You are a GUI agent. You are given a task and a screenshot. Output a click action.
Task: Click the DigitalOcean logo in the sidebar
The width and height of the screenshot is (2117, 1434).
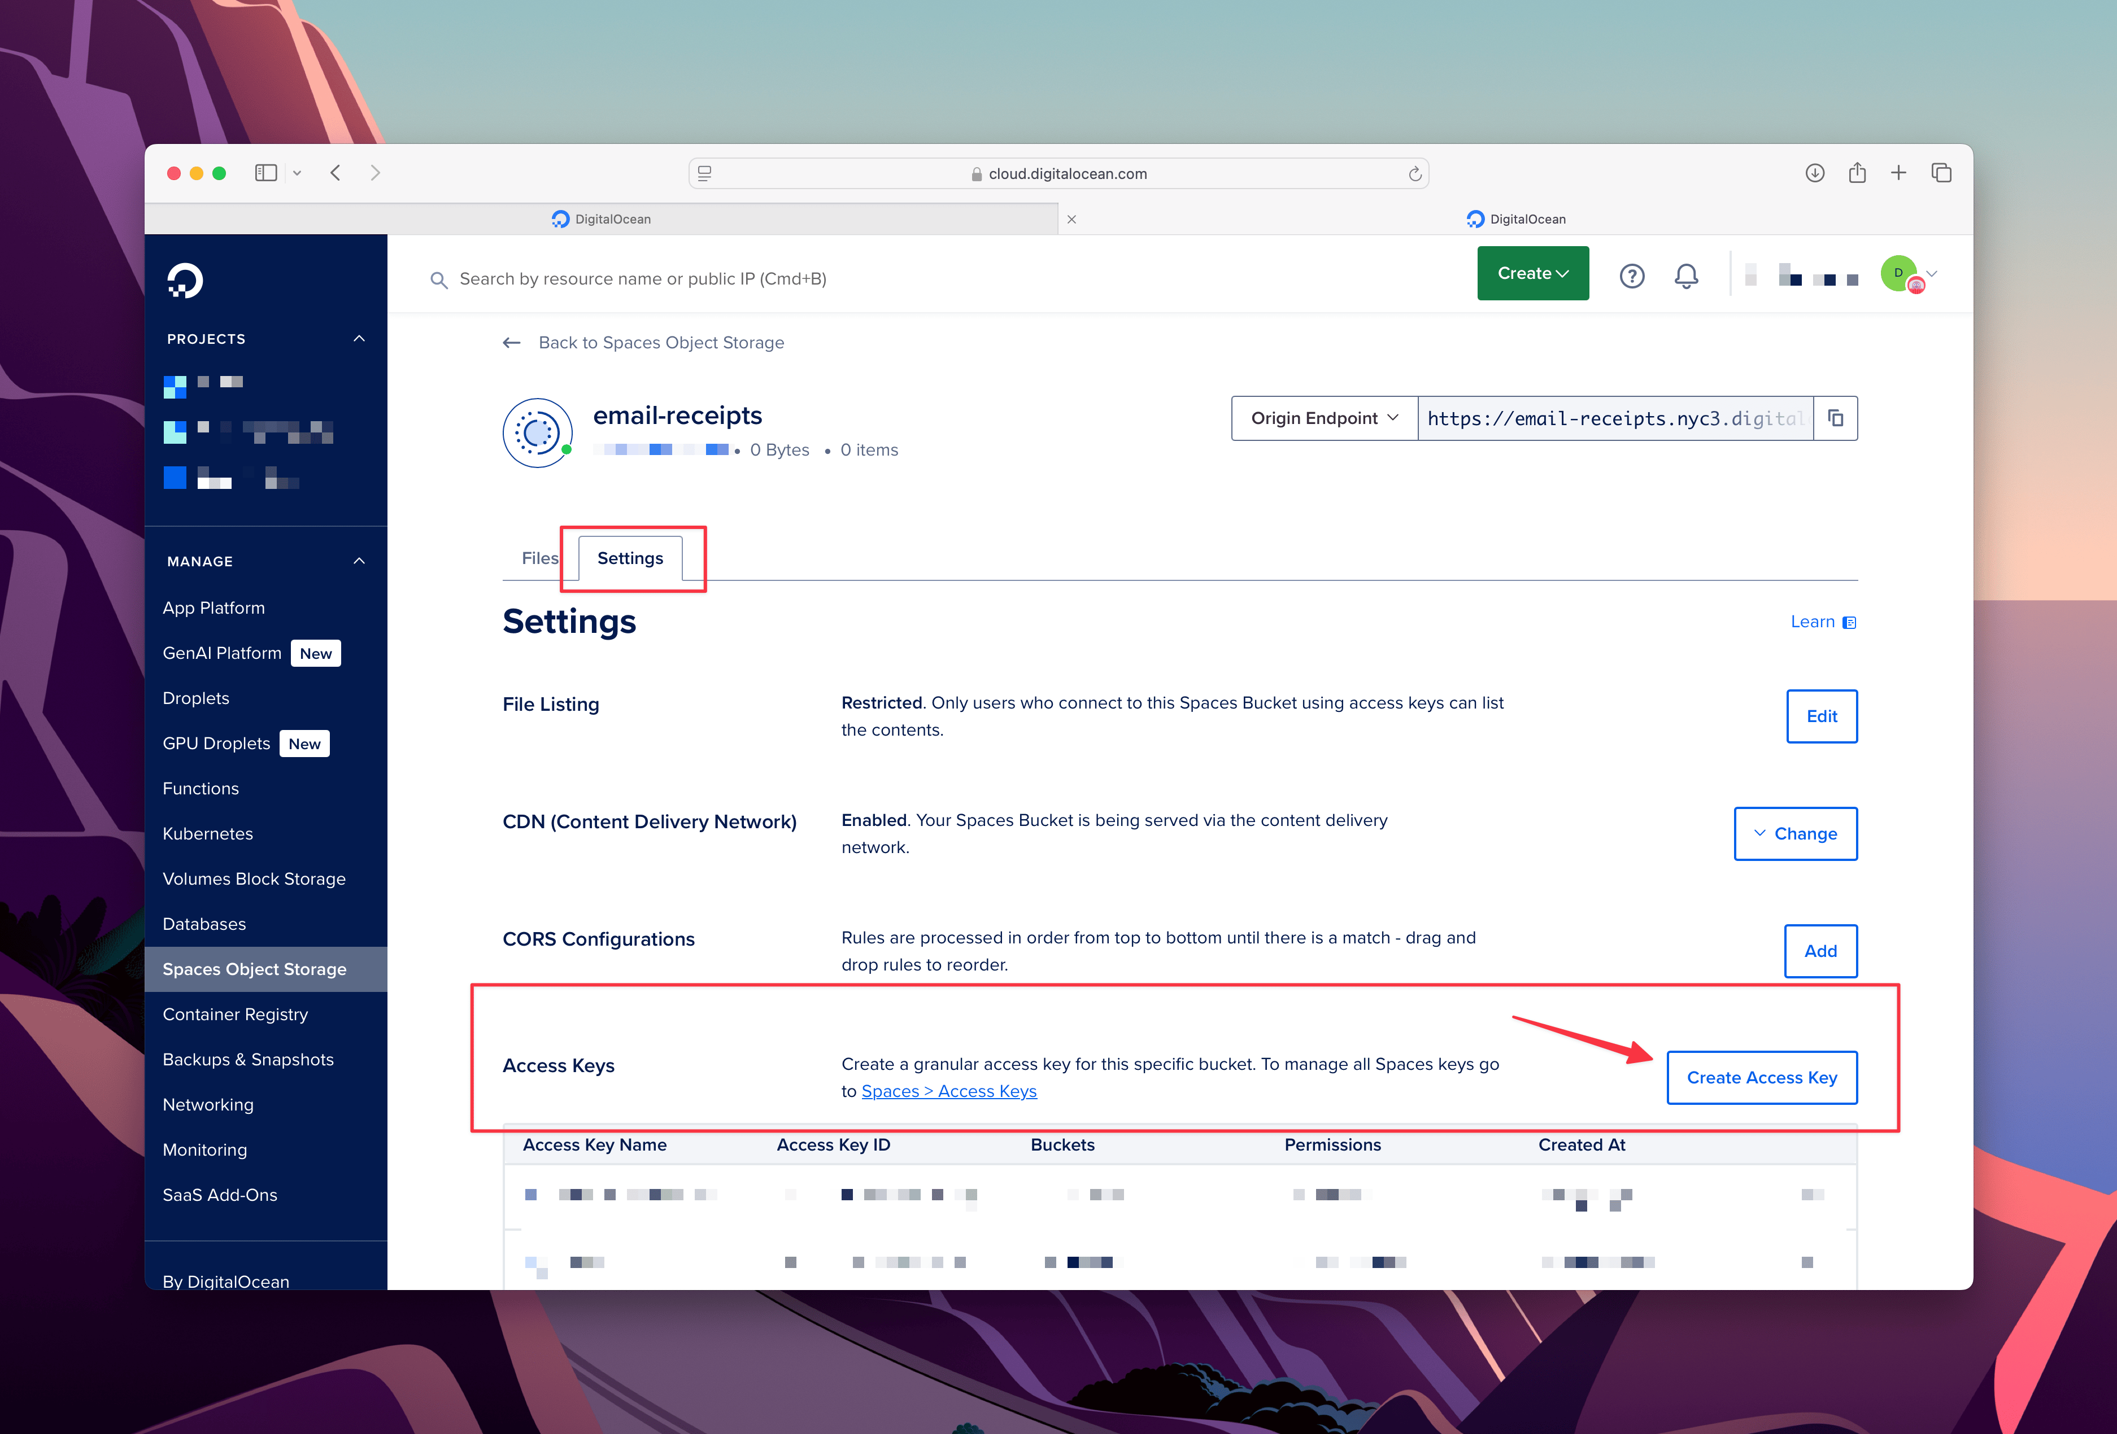pos(185,281)
